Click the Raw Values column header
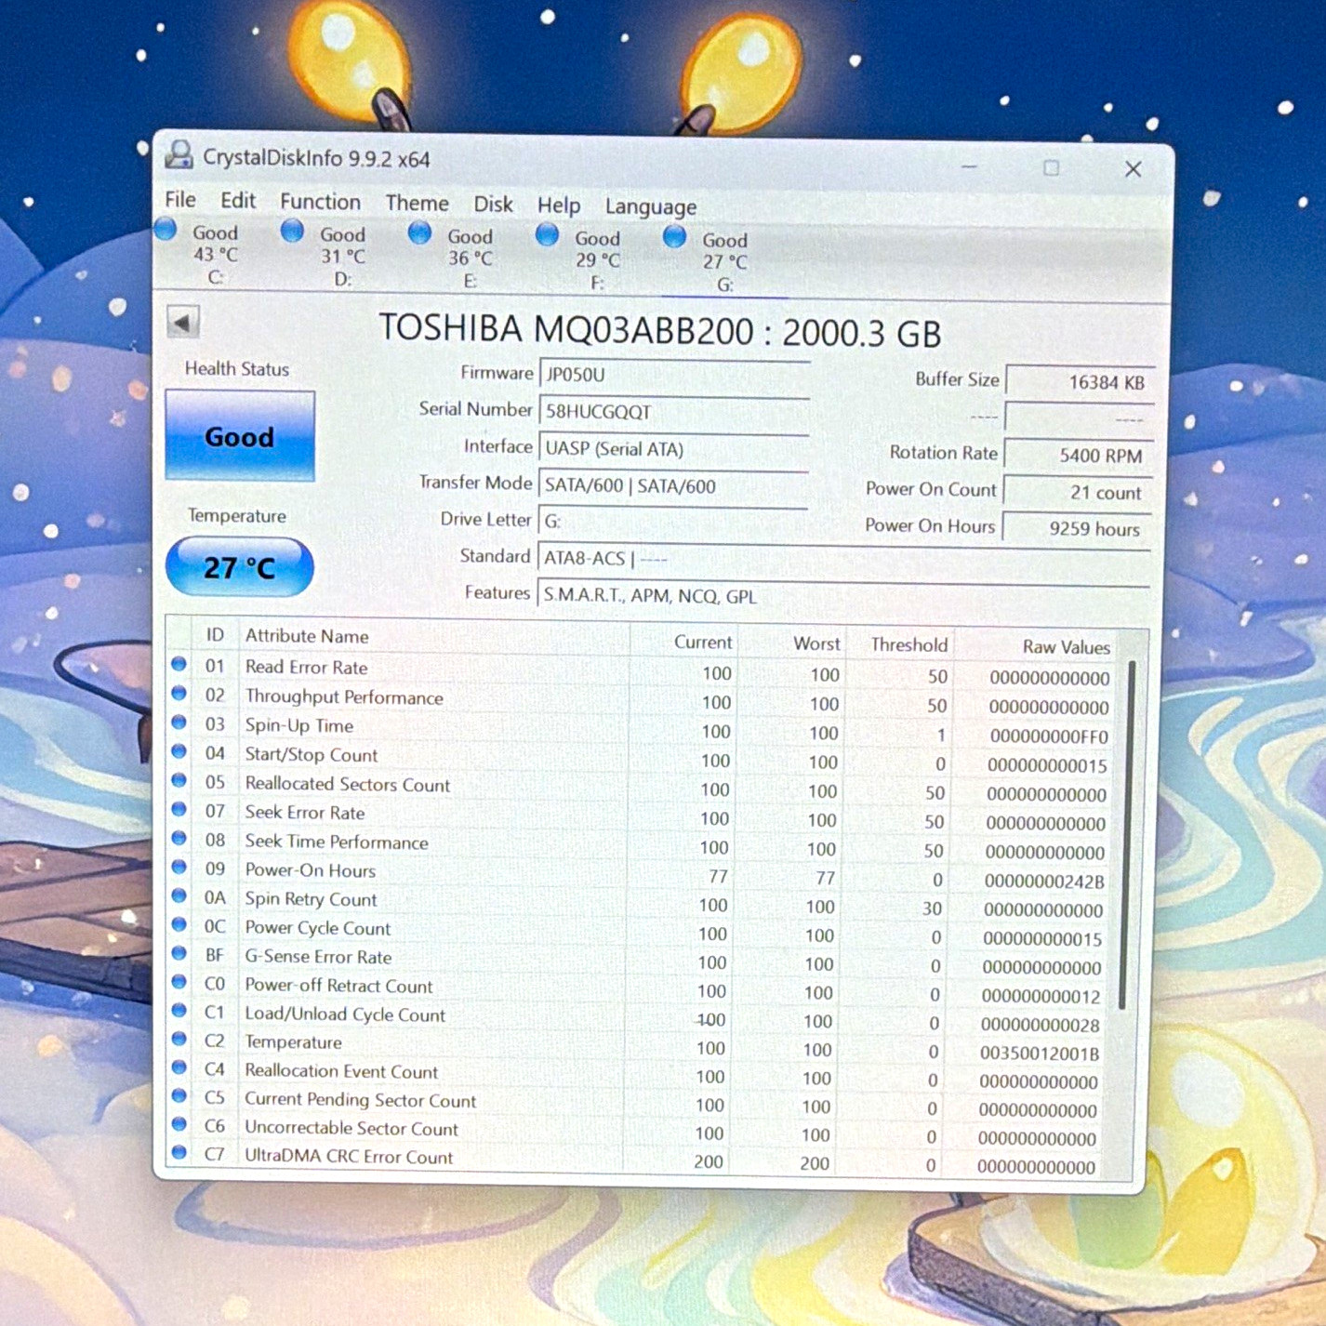The width and height of the screenshot is (1326, 1326). (x=1066, y=647)
